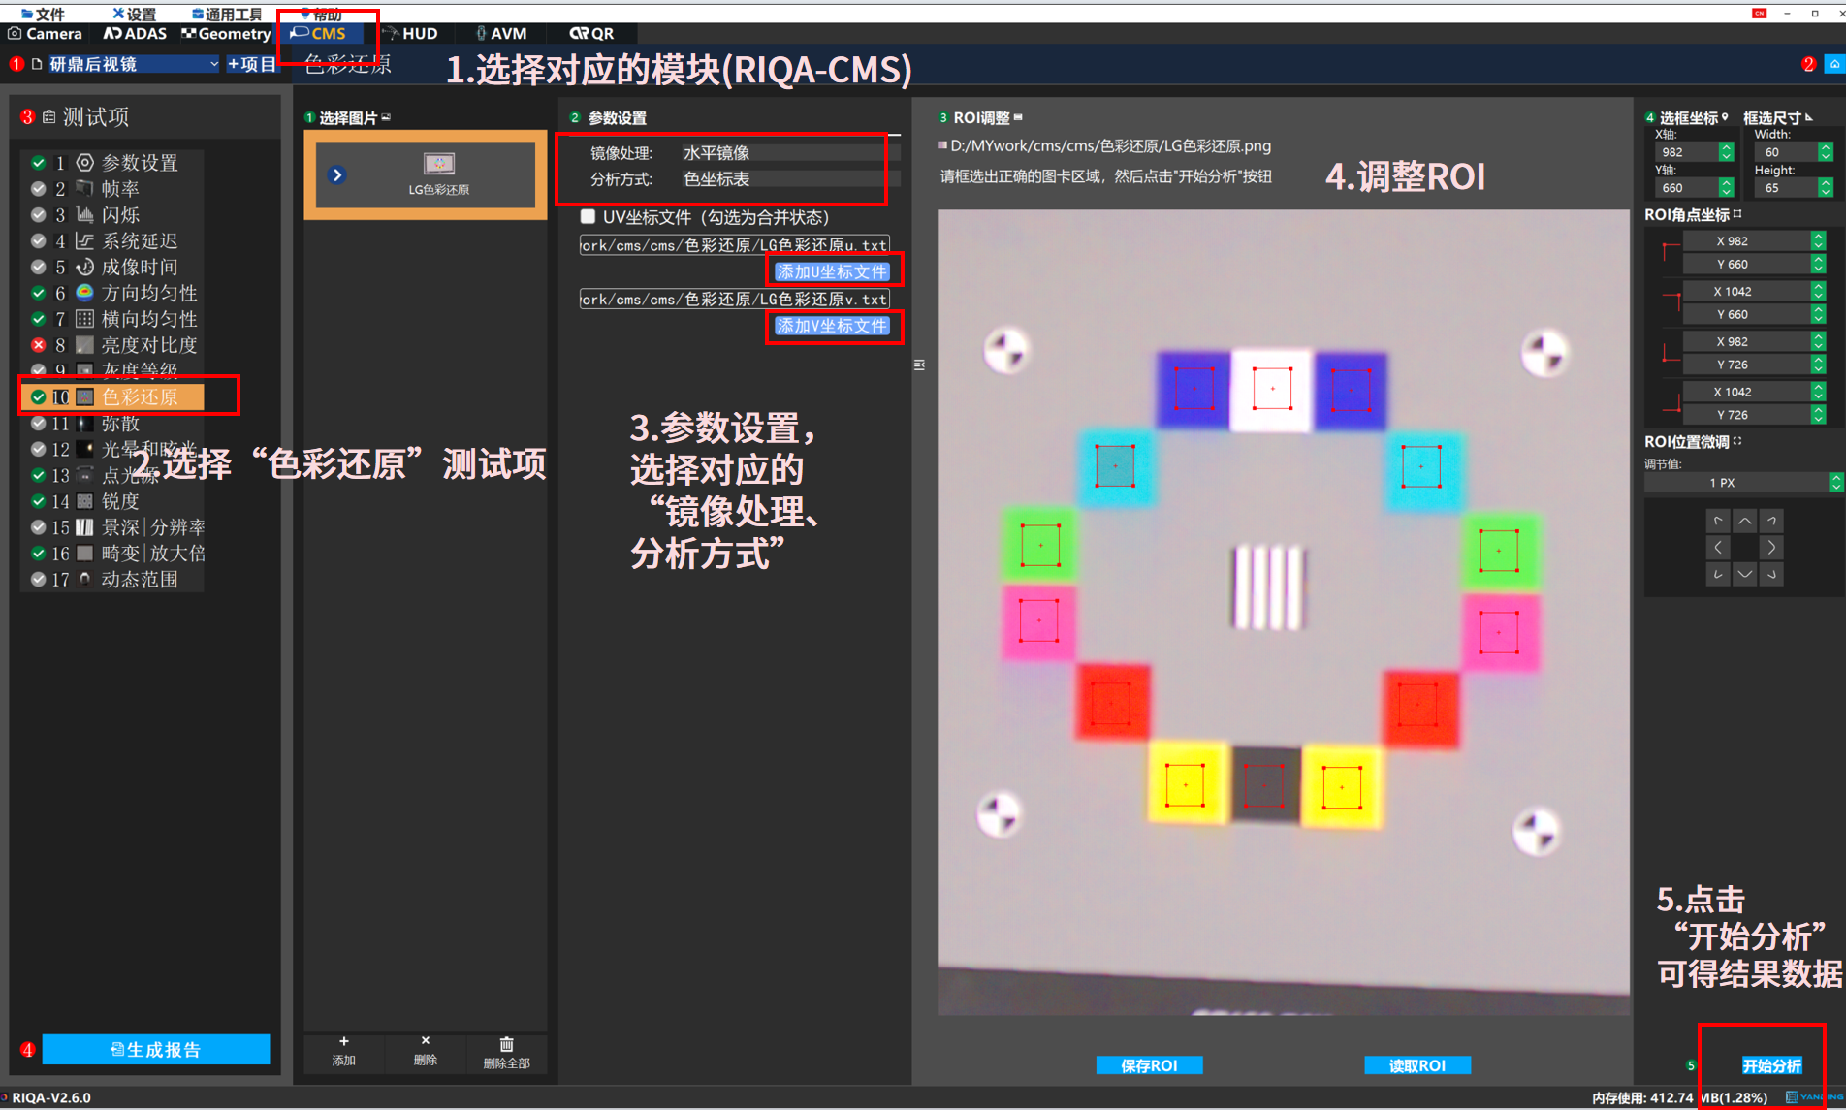Adjust the Width value stepper
This screenshot has height=1110, width=1846.
pos(1825,152)
